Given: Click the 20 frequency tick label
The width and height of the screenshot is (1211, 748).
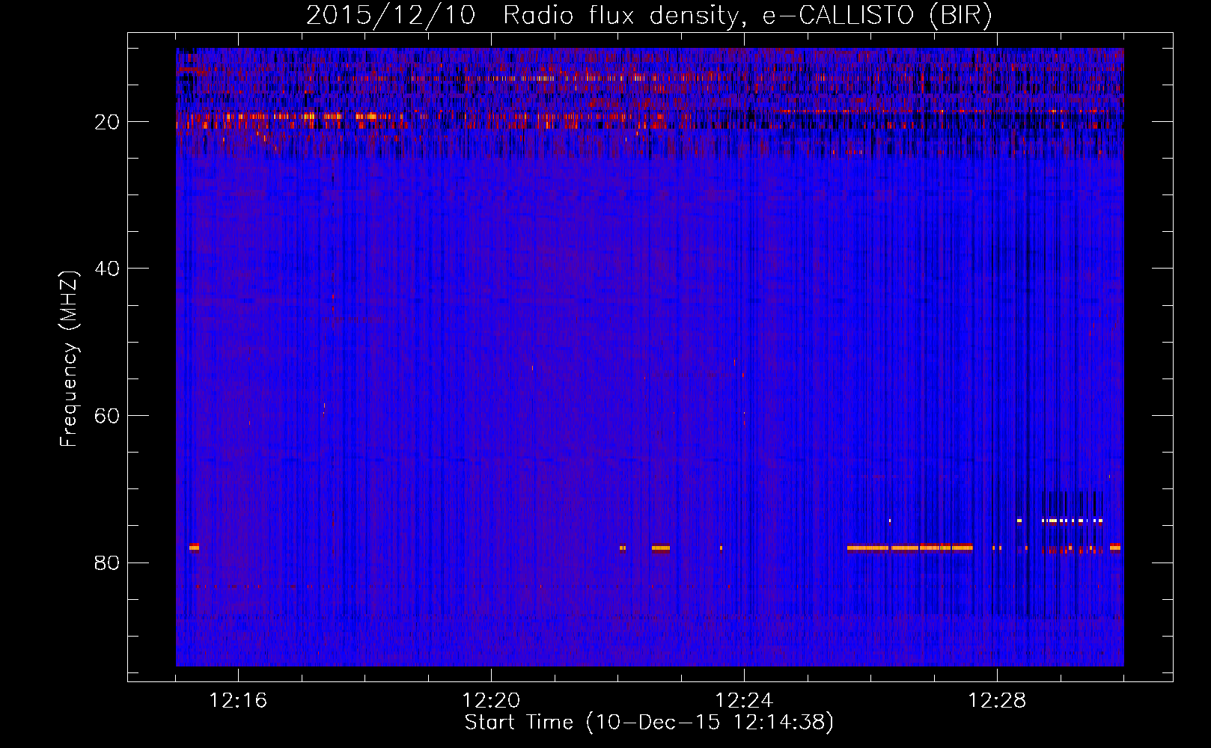Looking at the screenshot, I should tap(108, 122).
